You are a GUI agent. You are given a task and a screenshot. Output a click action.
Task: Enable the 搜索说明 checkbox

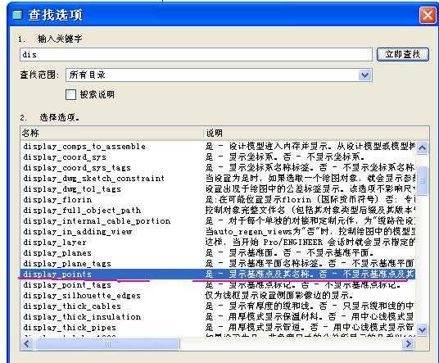[70, 94]
